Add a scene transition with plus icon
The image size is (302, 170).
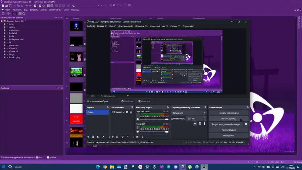[195, 124]
